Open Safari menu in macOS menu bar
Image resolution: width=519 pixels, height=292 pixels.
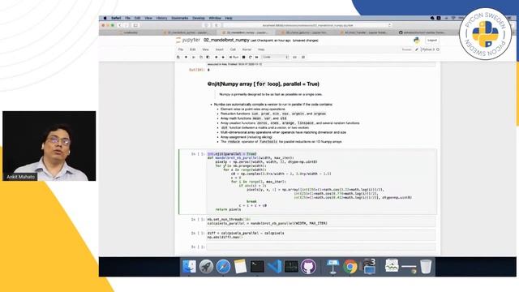coord(116,18)
